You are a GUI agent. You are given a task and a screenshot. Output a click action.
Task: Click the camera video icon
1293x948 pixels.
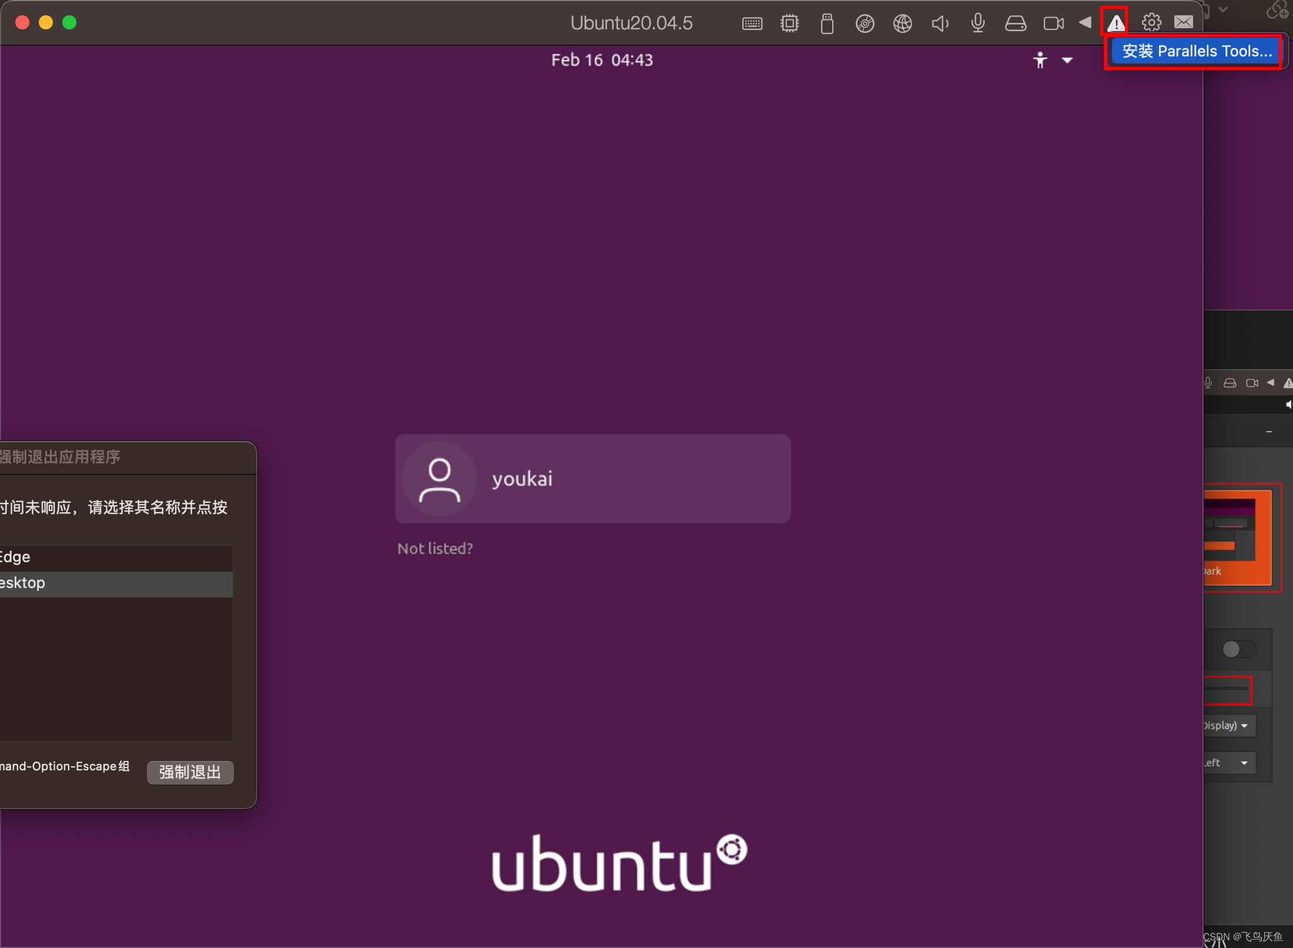[1053, 24]
